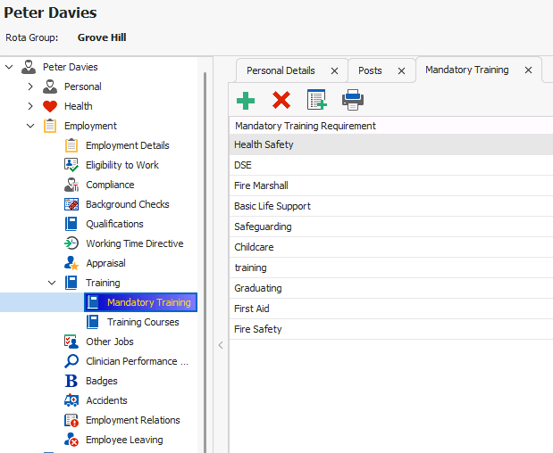Image resolution: width=553 pixels, height=453 pixels.
Task: Click the Appraisal star icon
Action: tap(71, 263)
